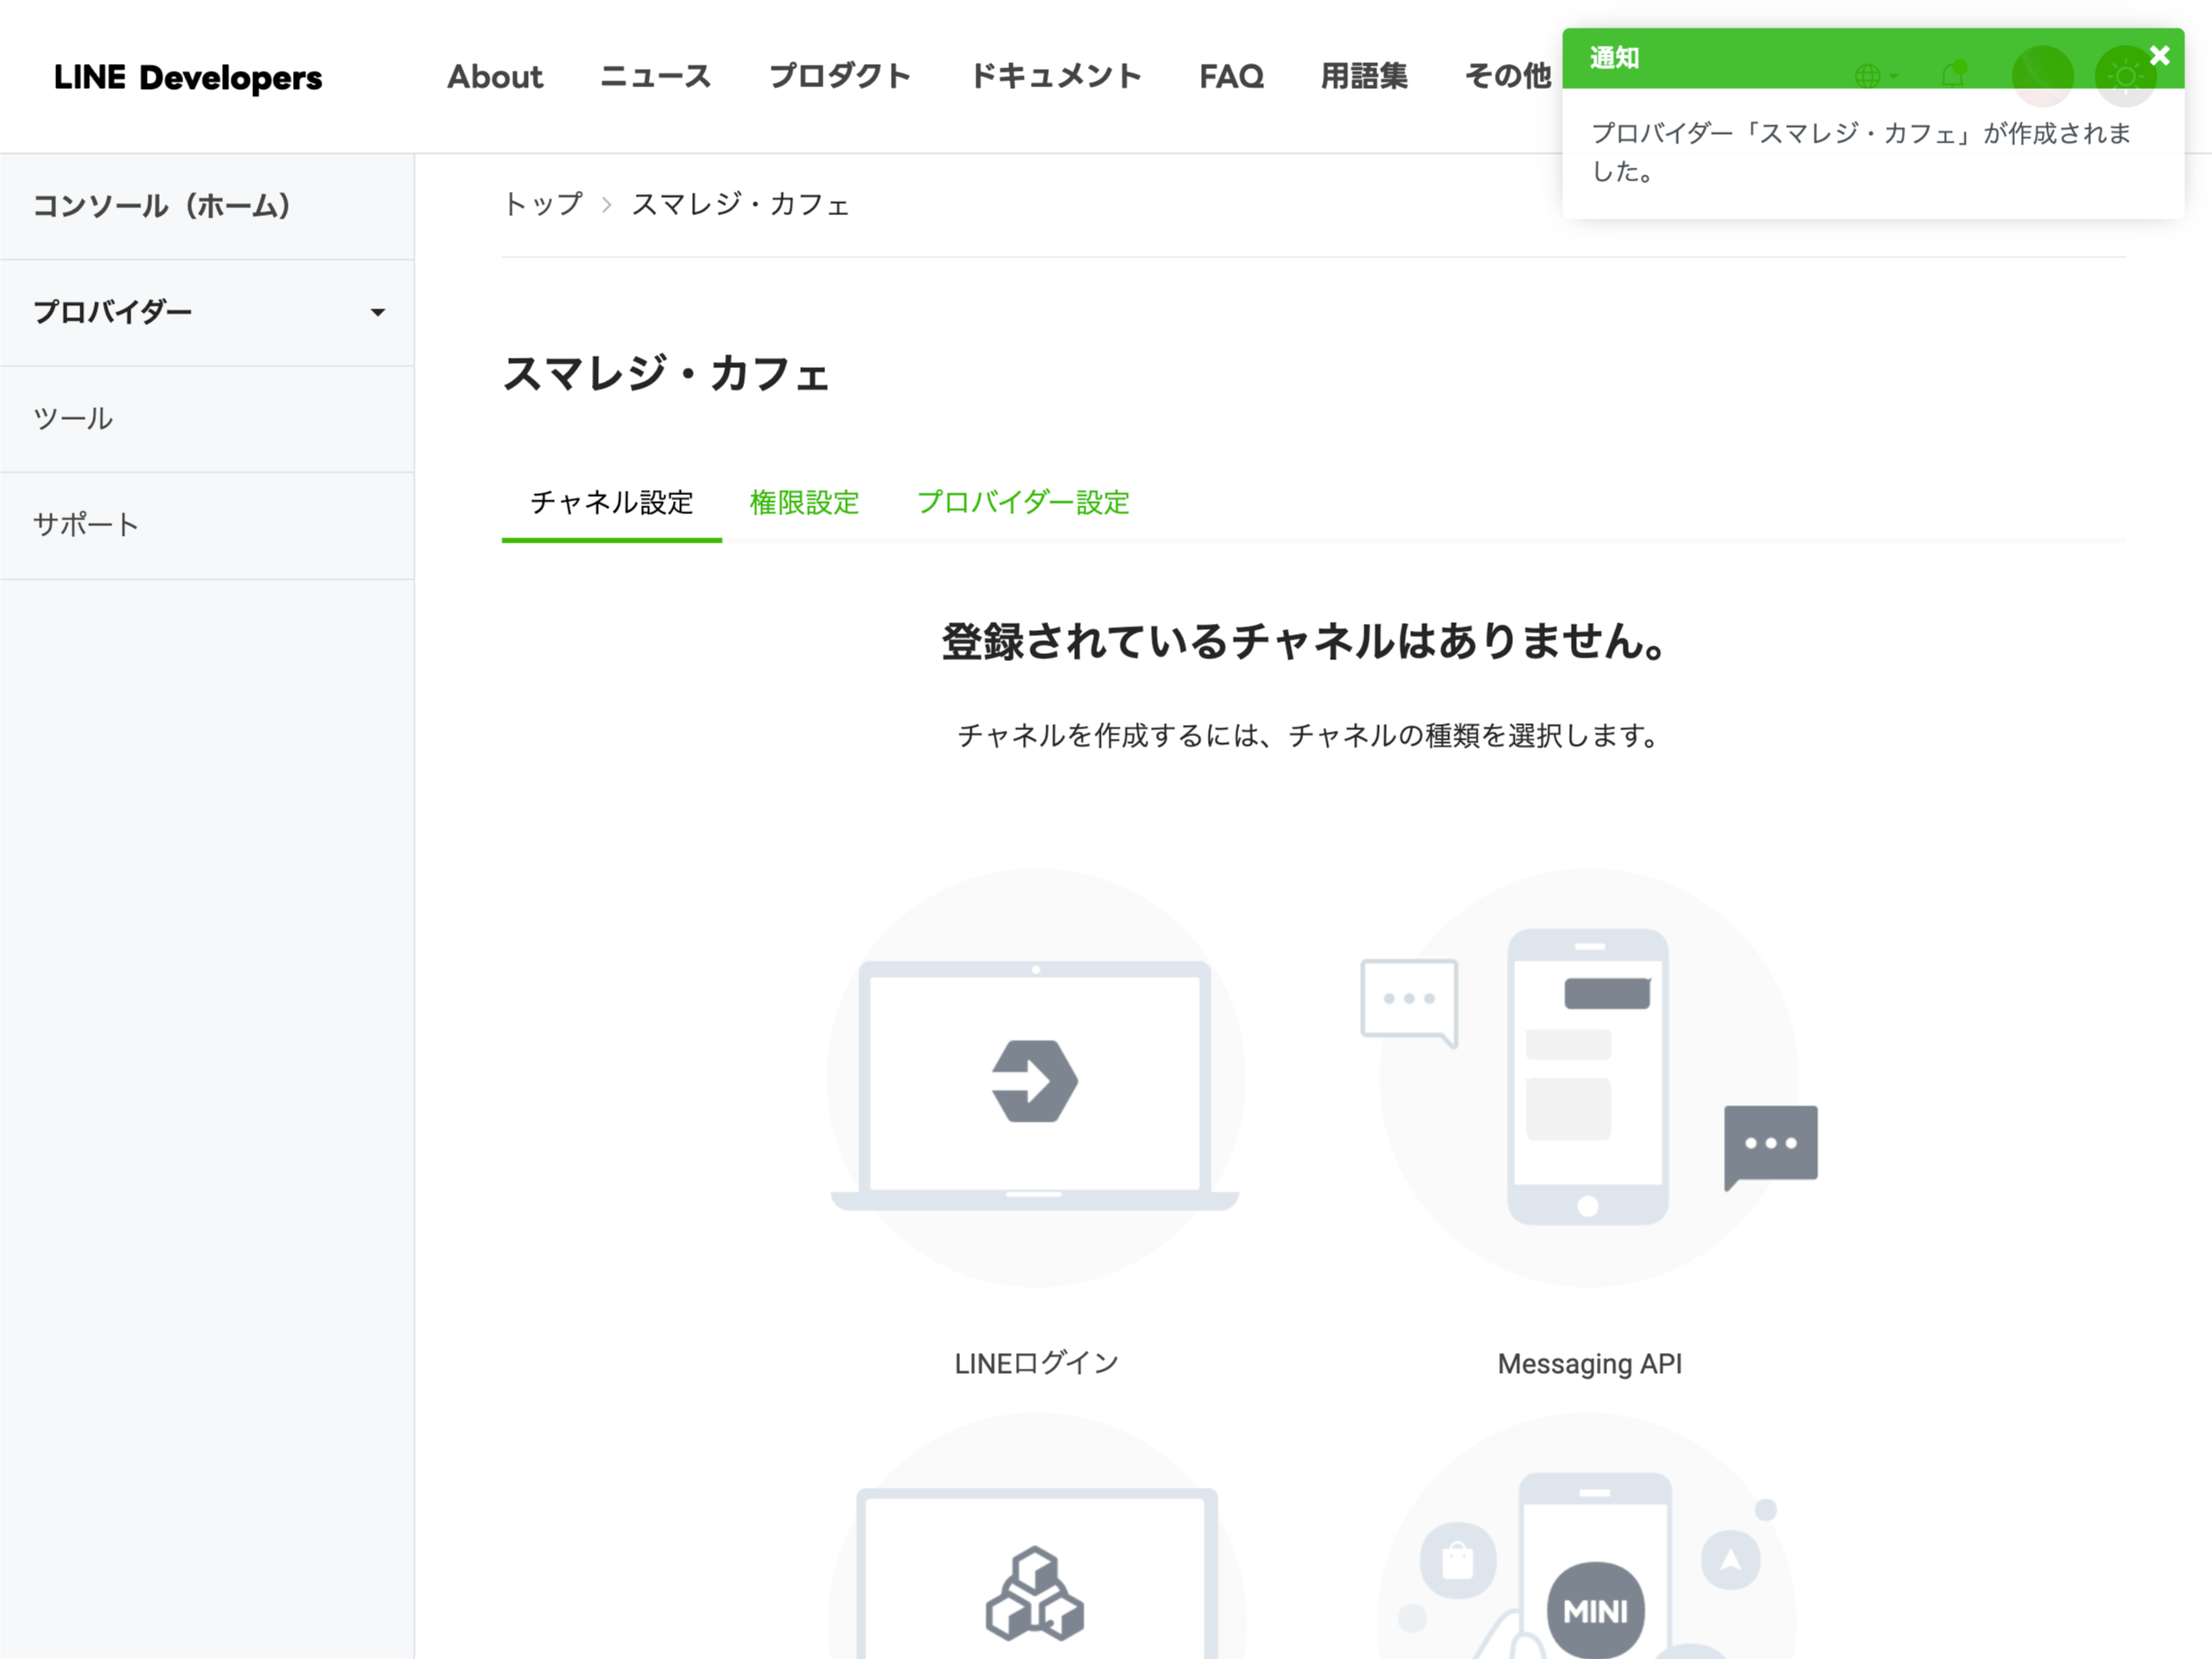Click the スマレジ・カフェ page heading

point(665,374)
